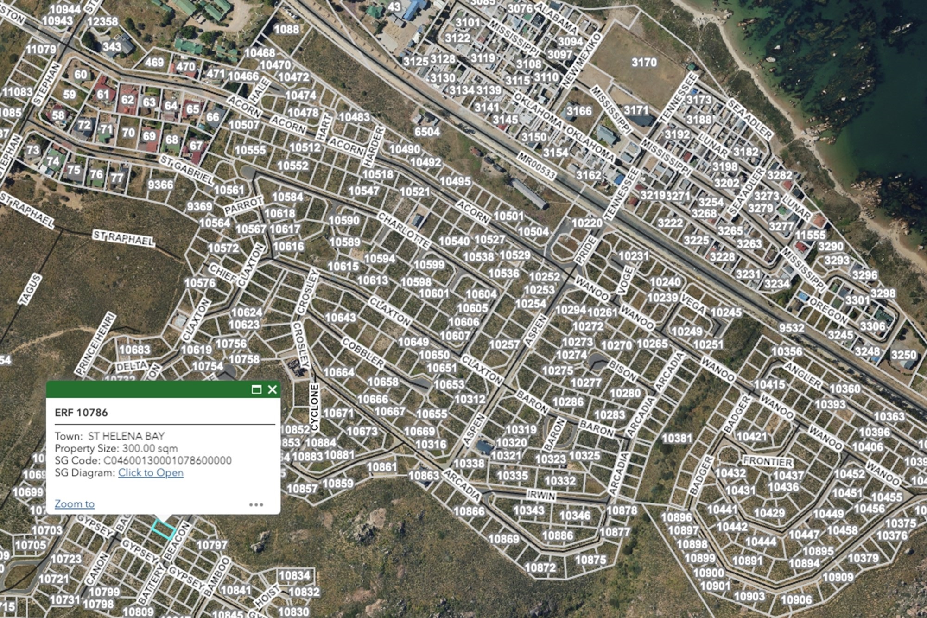927x618 pixels.
Task: Click parcel 1088 at the top
Action: pos(286,30)
